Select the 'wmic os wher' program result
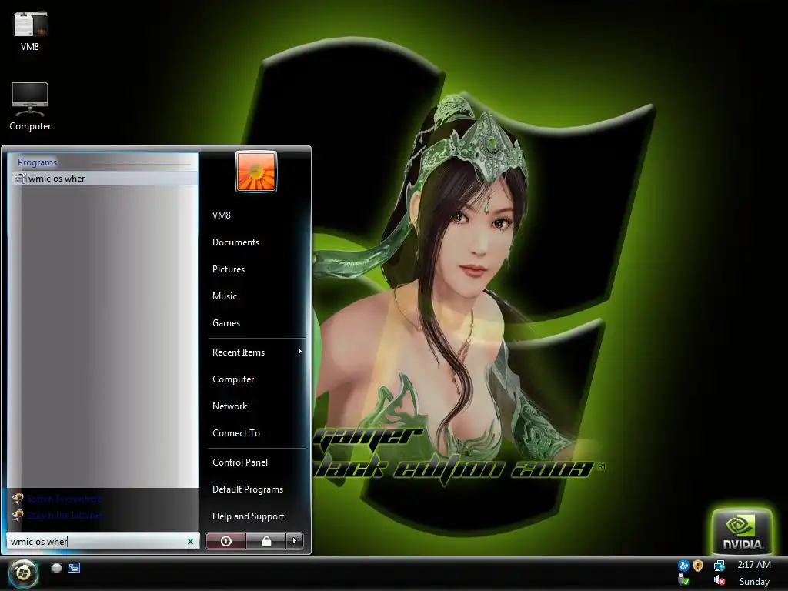The height and width of the screenshot is (591, 788). click(105, 179)
